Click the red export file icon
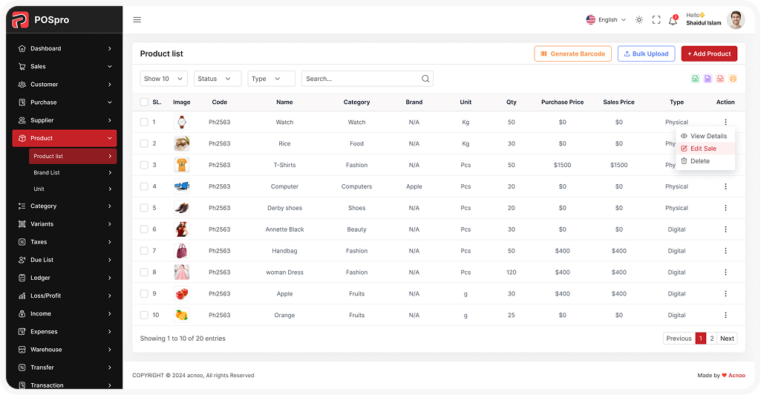 coord(720,79)
